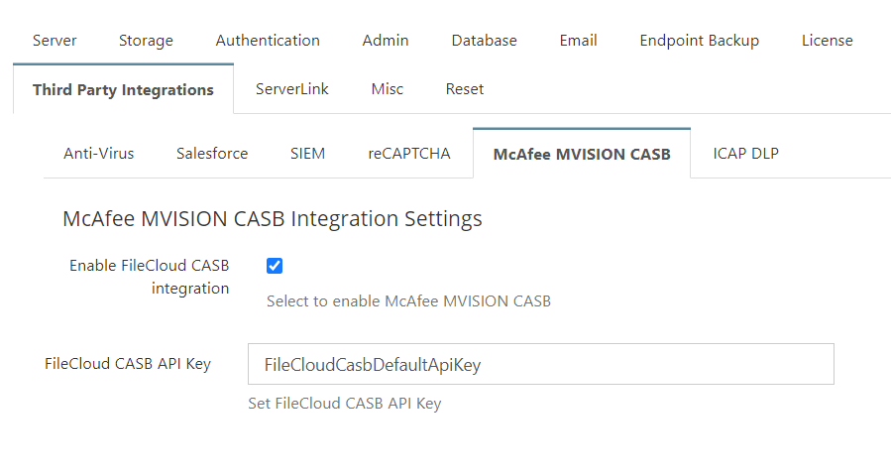Image resolution: width=891 pixels, height=476 pixels.
Task: Open the License tab
Action: pos(827,41)
